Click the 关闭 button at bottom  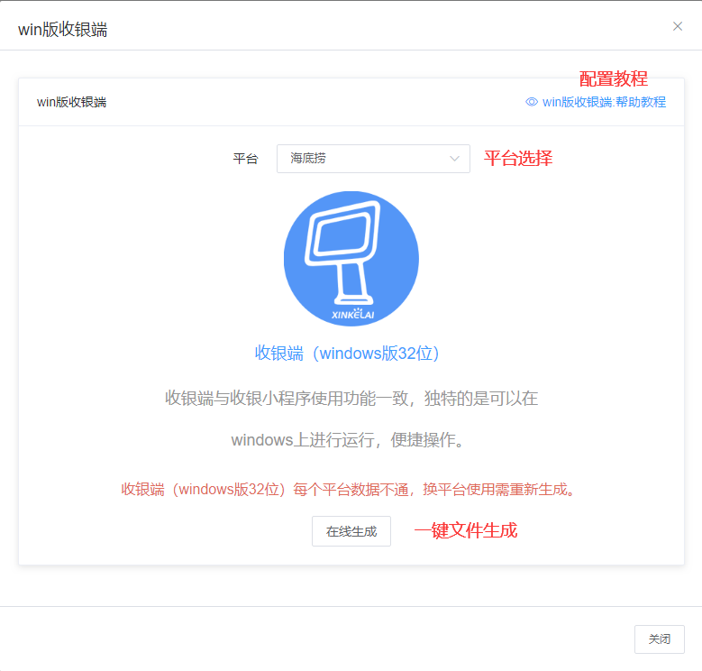660,639
